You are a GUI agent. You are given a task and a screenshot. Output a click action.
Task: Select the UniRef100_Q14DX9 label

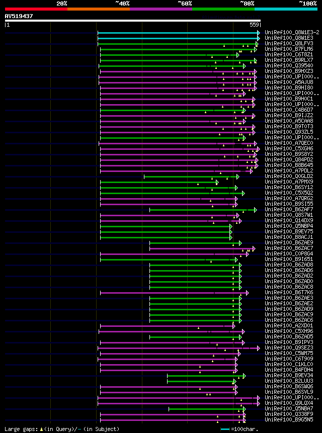coord(289,220)
